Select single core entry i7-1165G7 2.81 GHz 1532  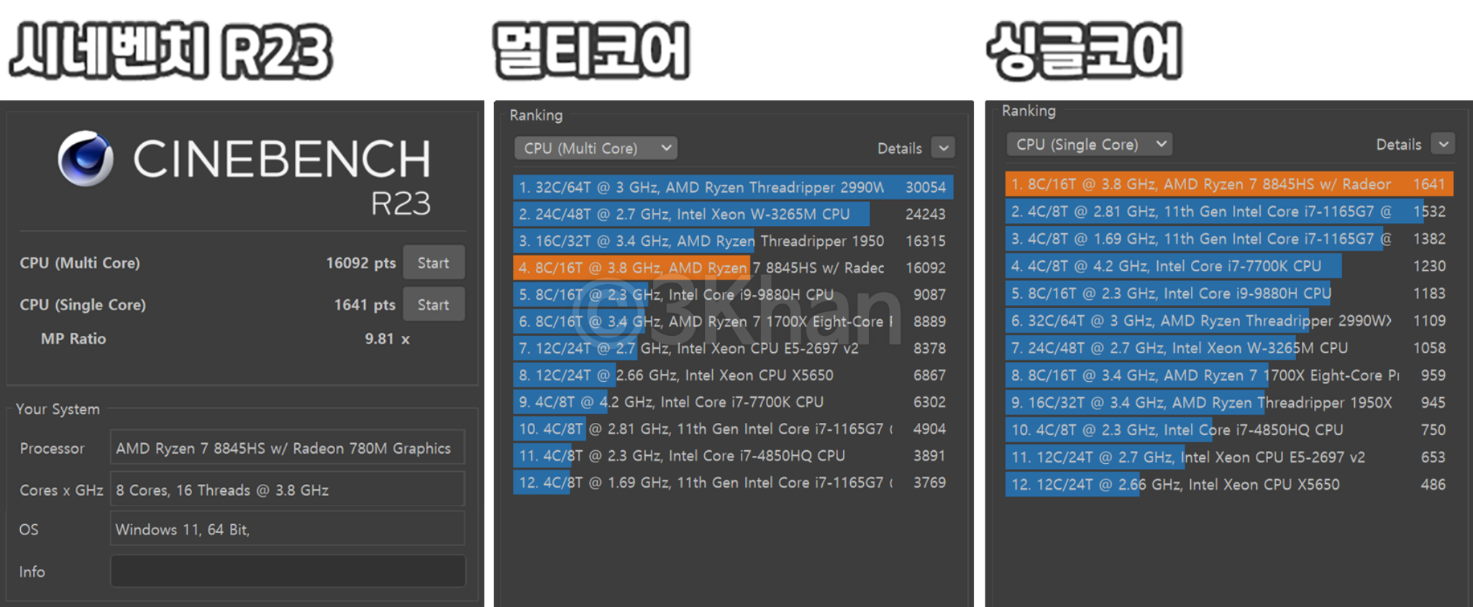[1229, 211]
